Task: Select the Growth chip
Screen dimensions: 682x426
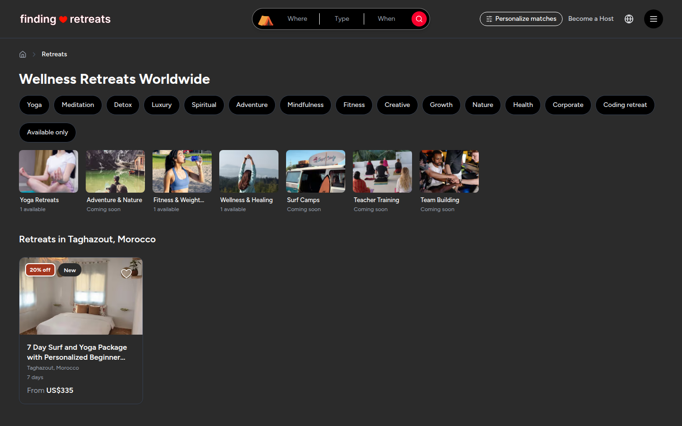Action: tap(441, 105)
